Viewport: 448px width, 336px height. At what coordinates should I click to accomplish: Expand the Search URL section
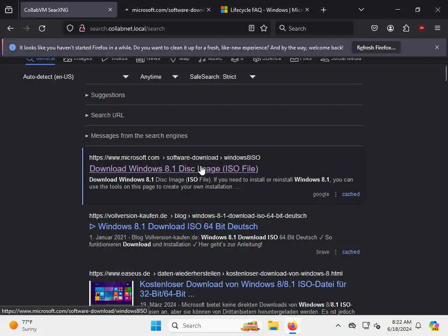click(x=105, y=115)
